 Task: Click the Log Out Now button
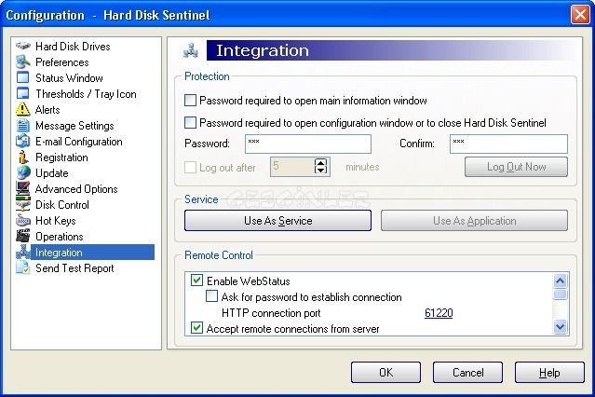(516, 167)
